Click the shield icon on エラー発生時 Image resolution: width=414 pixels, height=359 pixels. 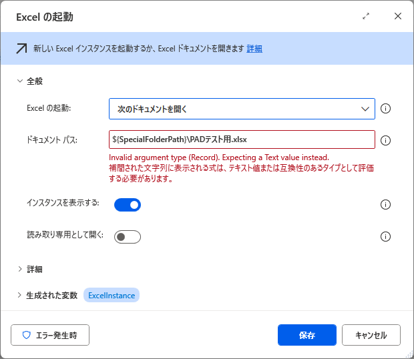click(x=27, y=335)
